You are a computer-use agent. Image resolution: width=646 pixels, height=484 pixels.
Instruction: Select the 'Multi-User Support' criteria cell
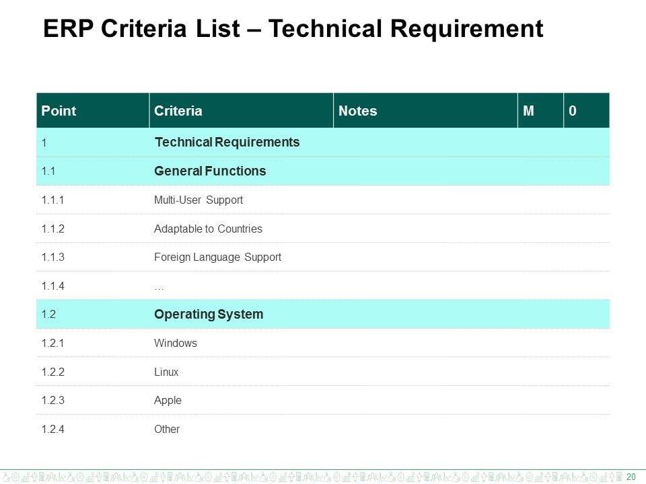[199, 200]
